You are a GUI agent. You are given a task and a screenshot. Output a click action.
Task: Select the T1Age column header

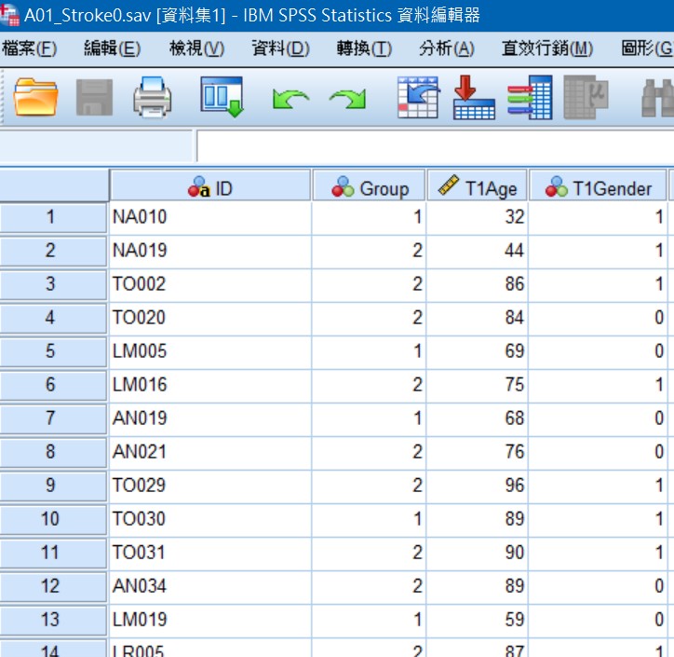(478, 188)
